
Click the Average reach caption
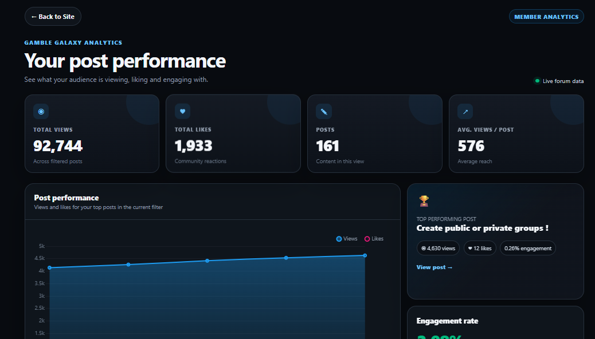tap(475, 161)
